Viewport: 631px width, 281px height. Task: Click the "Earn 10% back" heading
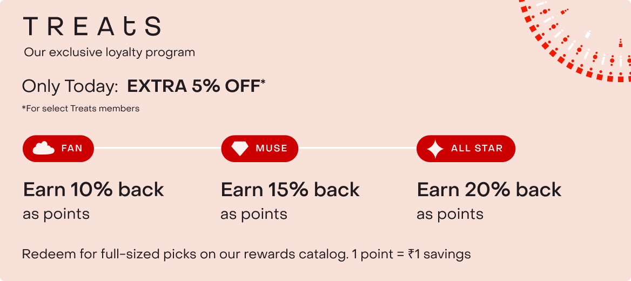[93, 190]
